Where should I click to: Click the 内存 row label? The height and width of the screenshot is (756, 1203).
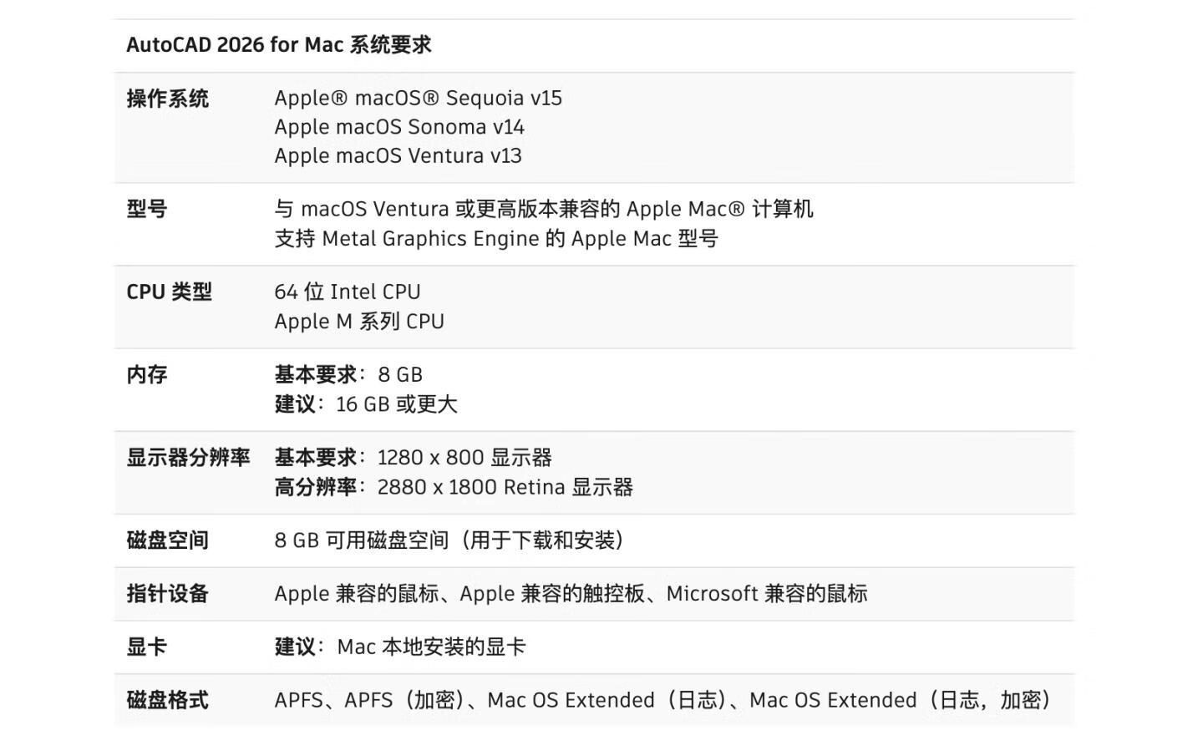click(x=147, y=375)
